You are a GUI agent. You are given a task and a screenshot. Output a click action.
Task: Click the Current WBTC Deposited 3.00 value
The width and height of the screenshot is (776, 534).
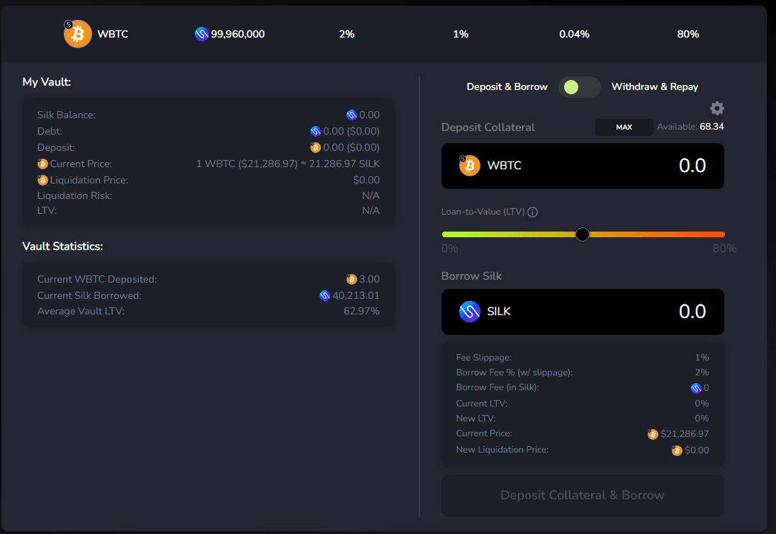coord(369,279)
